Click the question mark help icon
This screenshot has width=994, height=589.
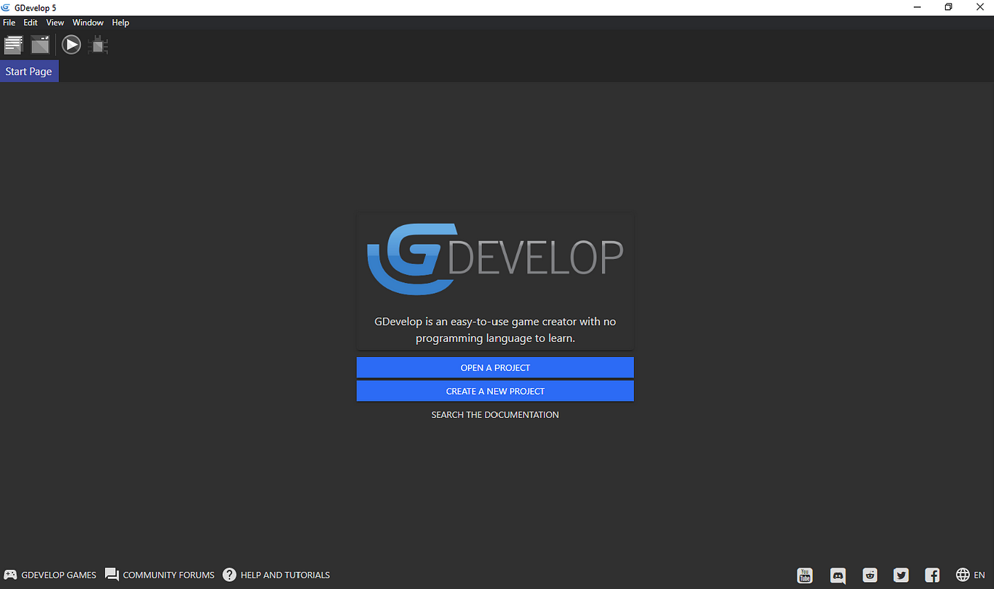pos(229,575)
